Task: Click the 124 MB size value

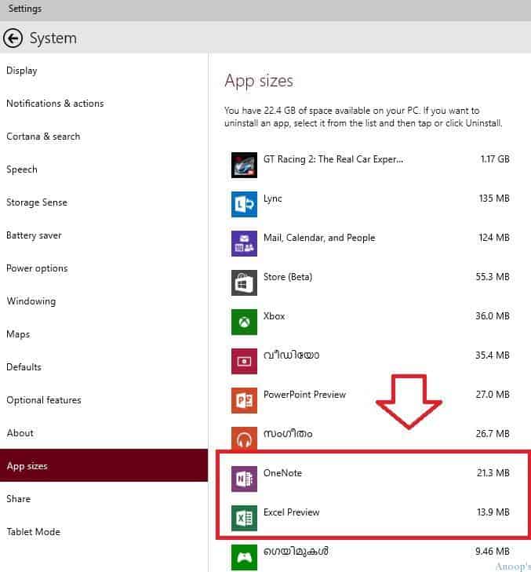Action: [494, 238]
